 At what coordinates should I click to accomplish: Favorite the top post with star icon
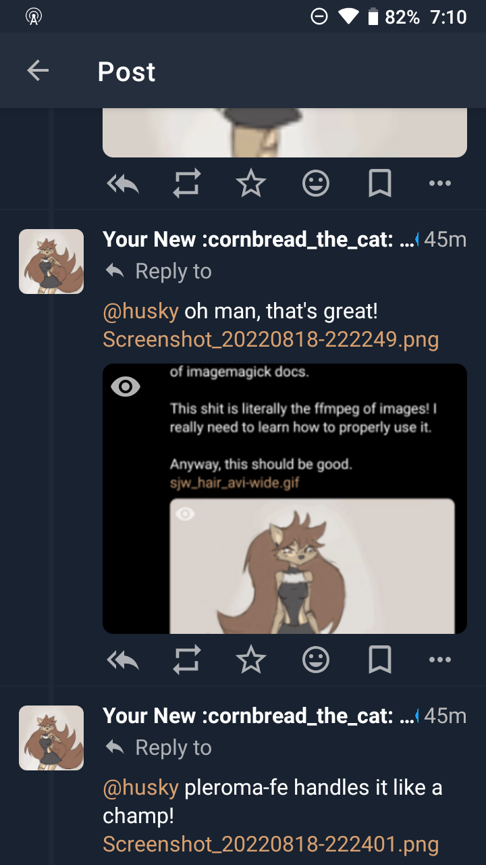(251, 183)
